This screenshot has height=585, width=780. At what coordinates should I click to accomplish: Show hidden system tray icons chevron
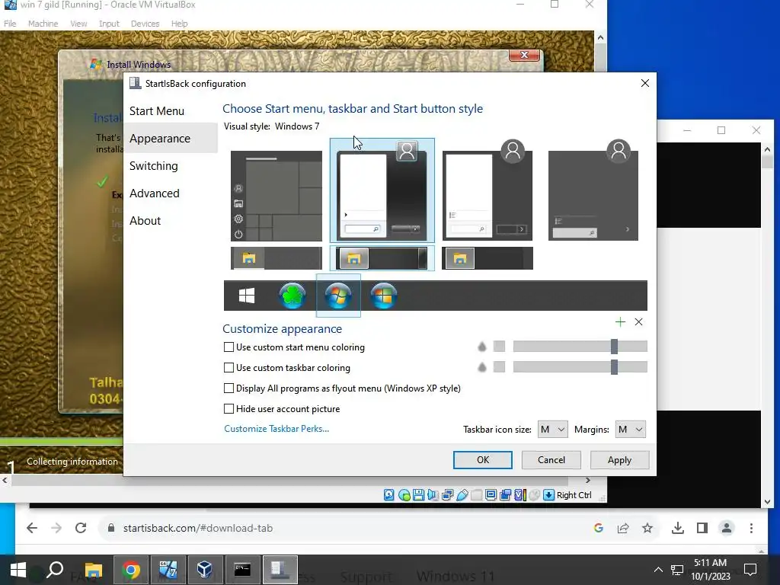(658, 570)
